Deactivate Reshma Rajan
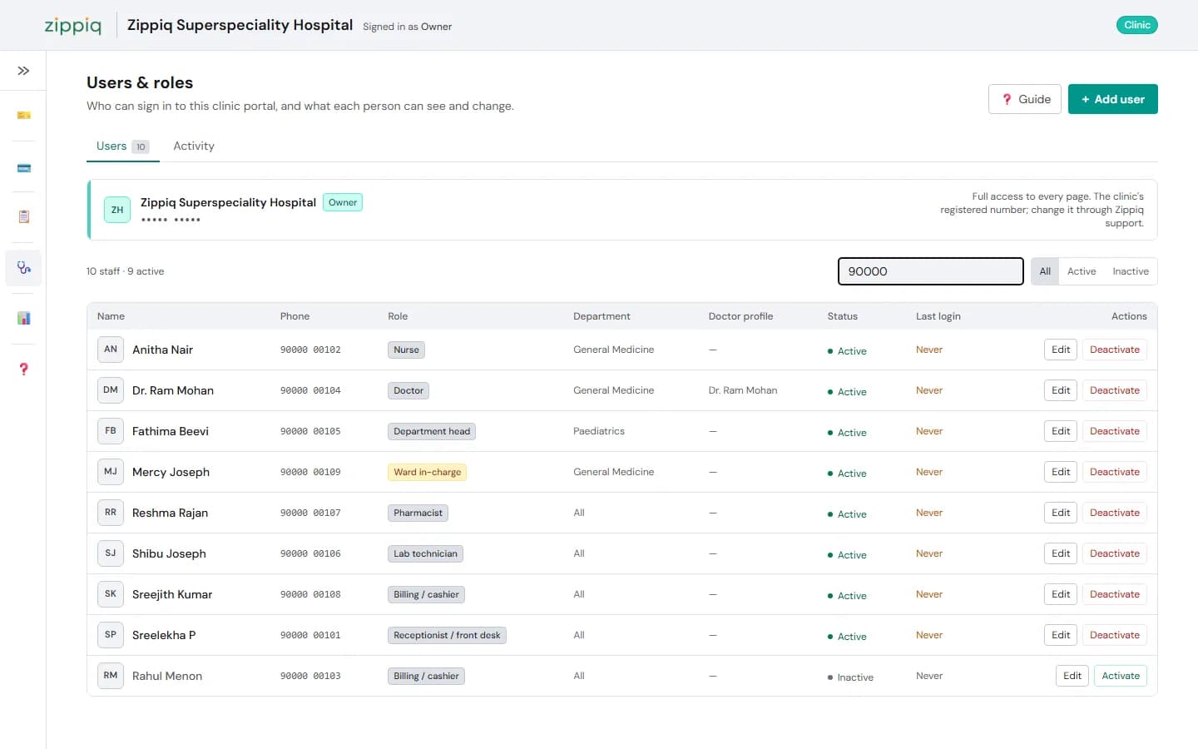 1115,513
